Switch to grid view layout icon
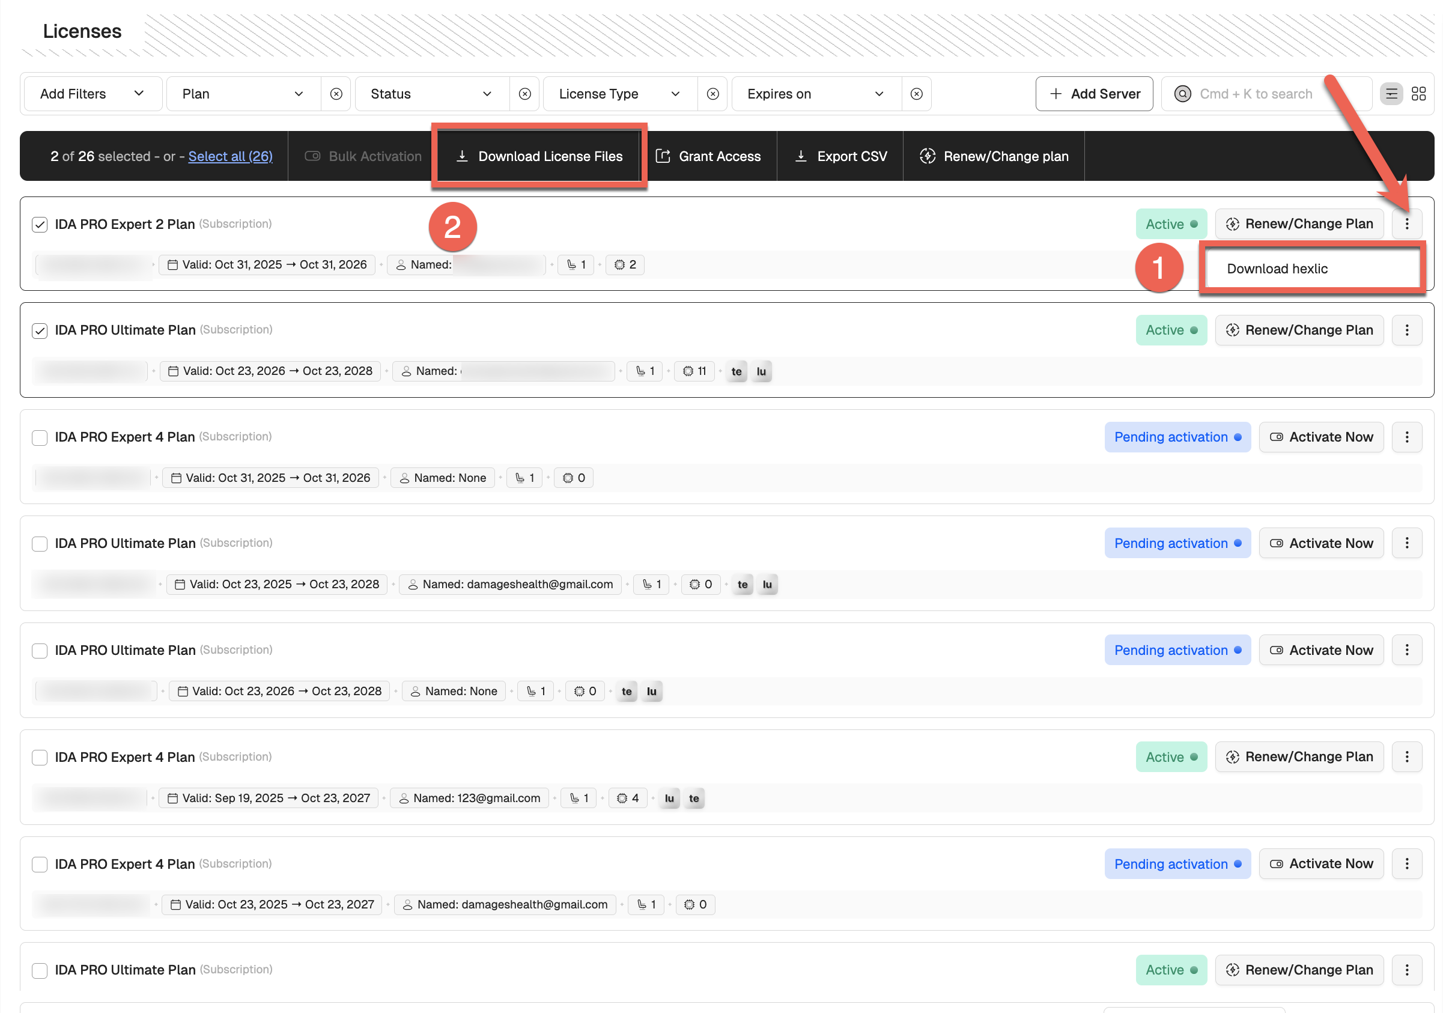 [x=1418, y=94]
